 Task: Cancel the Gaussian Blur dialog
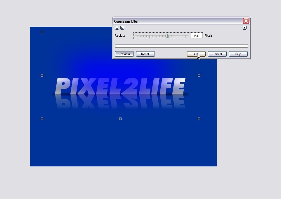point(217,54)
